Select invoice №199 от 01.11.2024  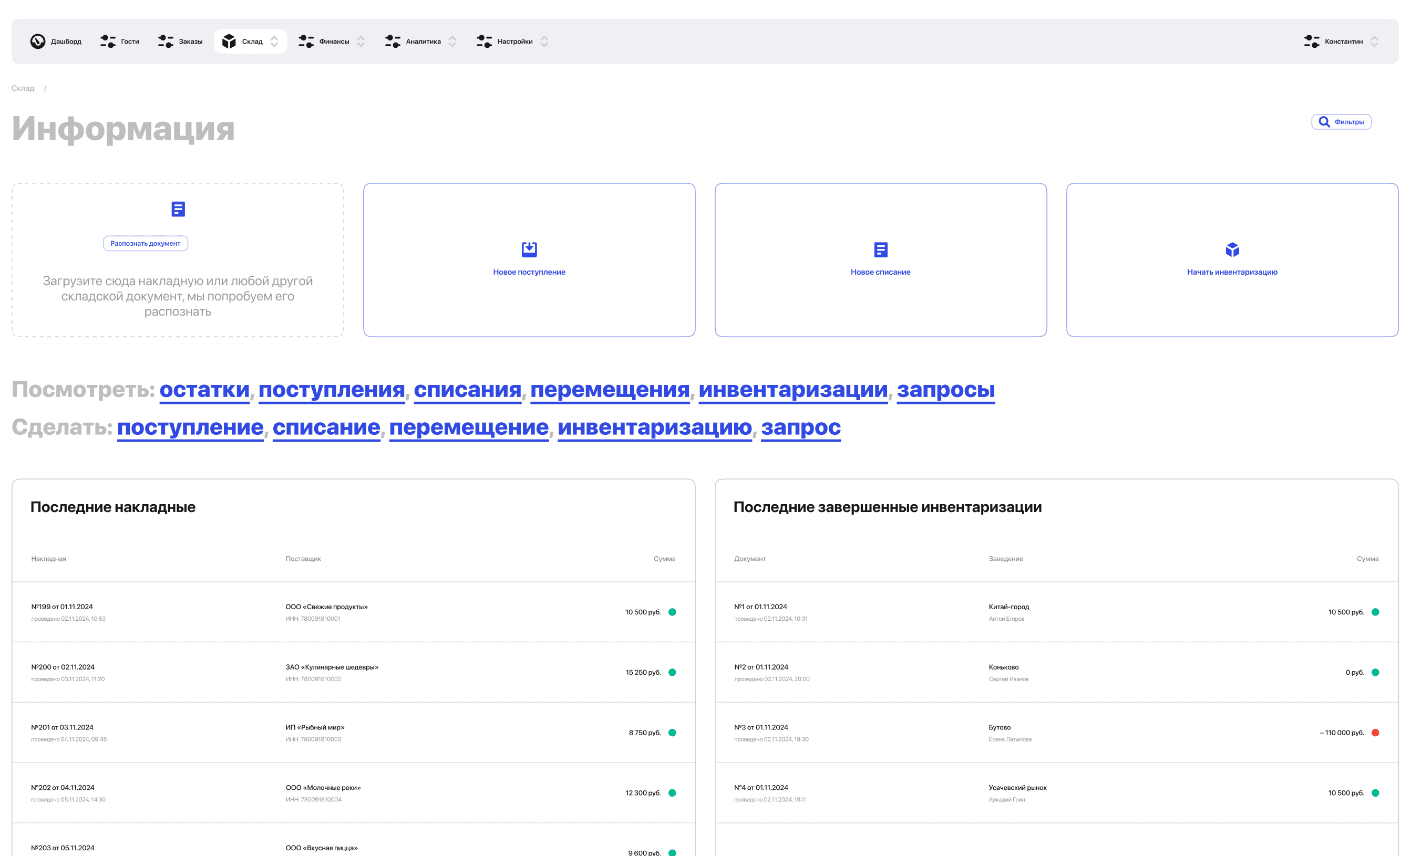62,607
